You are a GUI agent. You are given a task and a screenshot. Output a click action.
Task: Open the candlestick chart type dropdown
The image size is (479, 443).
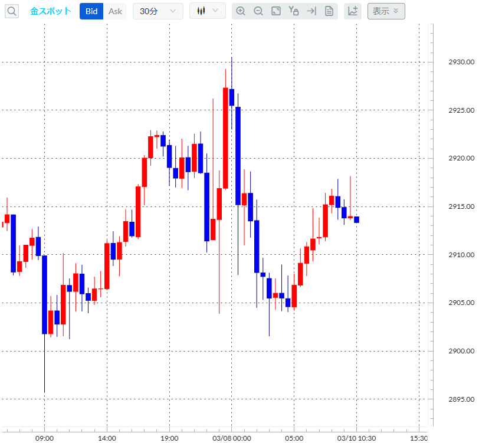(x=208, y=11)
